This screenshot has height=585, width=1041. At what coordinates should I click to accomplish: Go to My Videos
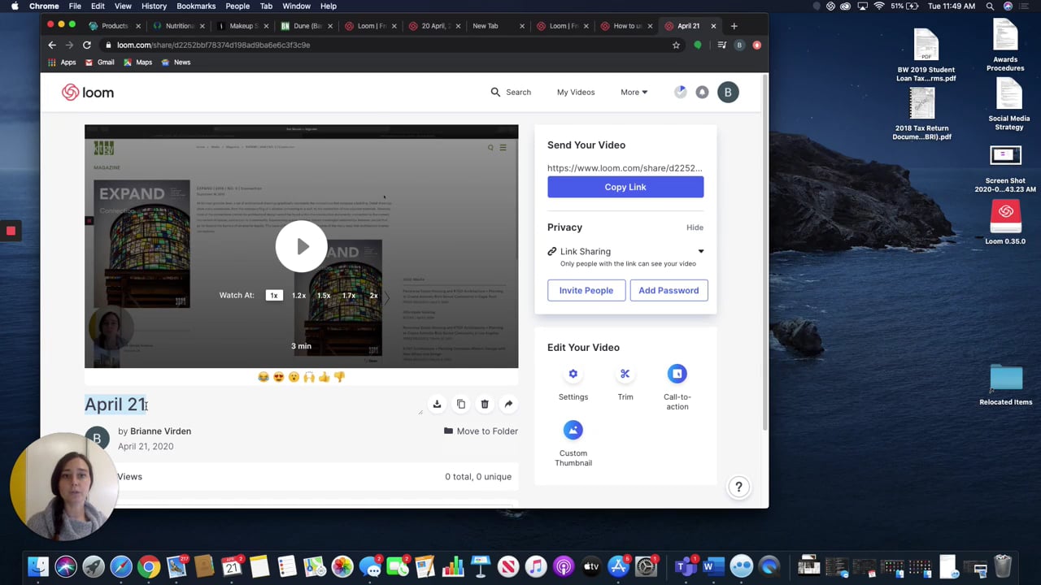(x=576, y=93)
